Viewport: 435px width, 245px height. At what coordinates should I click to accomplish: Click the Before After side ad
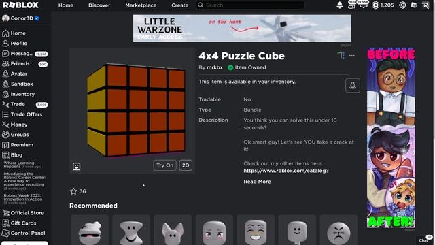(x=391, y=137)
